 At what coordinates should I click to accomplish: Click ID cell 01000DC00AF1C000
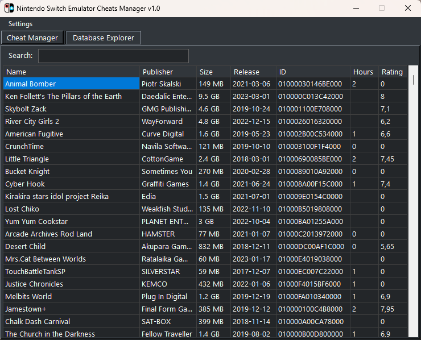tap(313, 247)
